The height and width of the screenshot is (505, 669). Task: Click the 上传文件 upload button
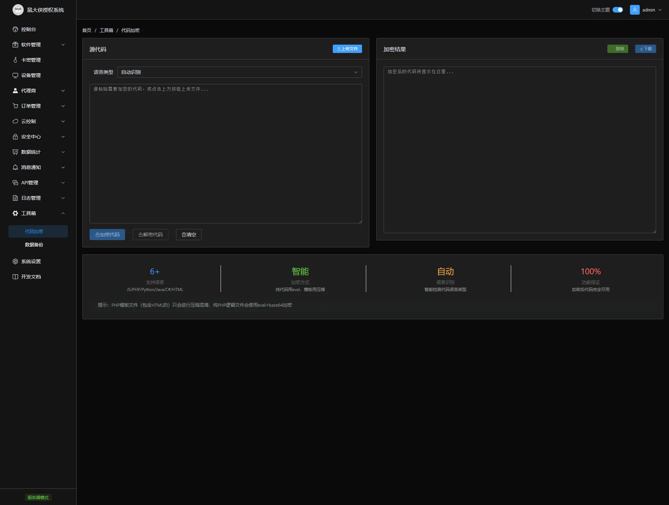coord(347,49)
